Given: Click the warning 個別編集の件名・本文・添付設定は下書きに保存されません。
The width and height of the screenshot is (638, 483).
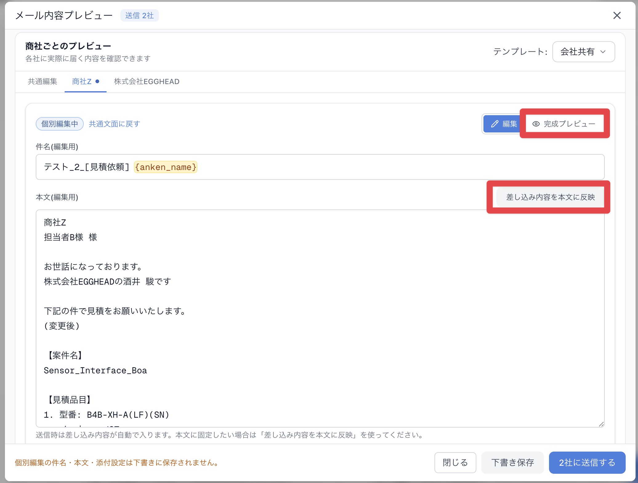Looking at the screenshot, I should click(x=117, y=463).
